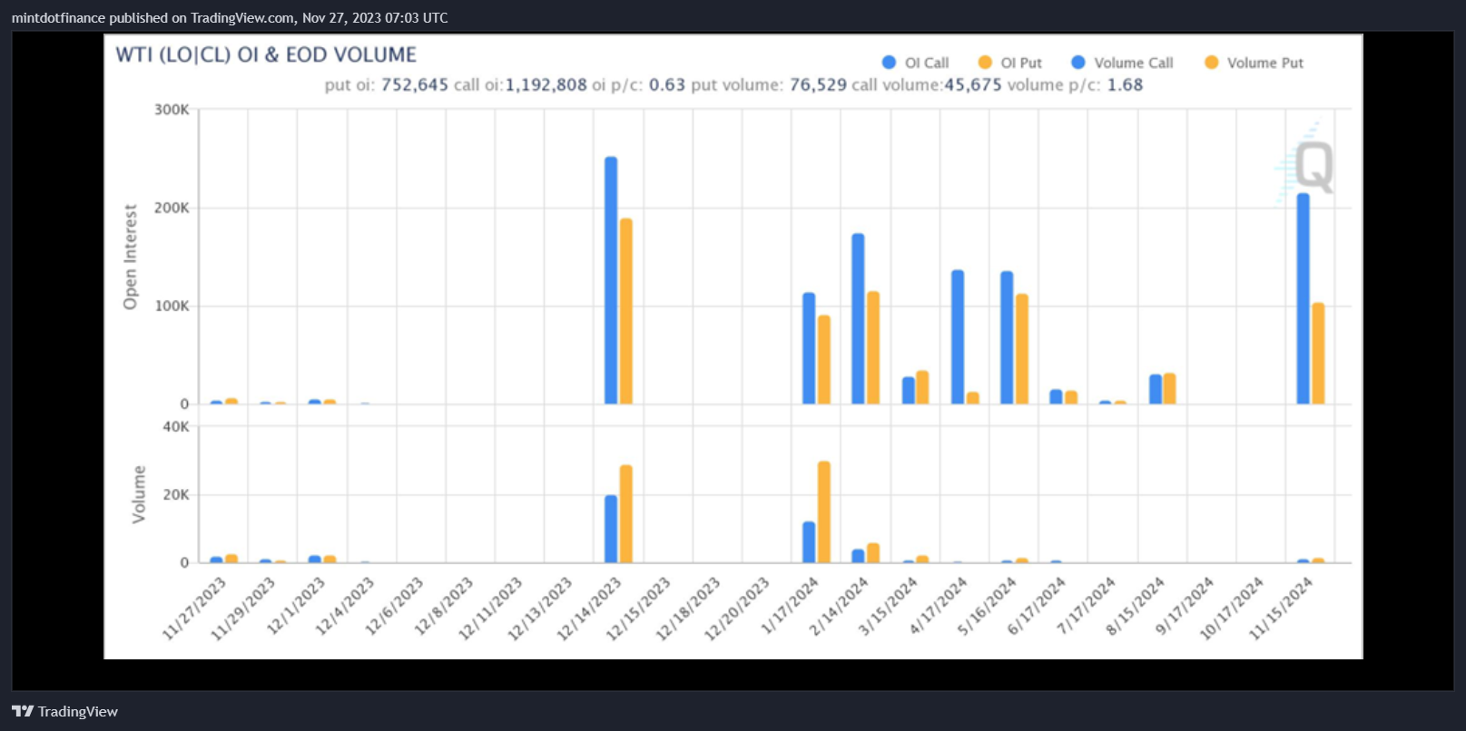Click the OI Call blue legend dot
Image resolution: width=1466 pixels, height=731 pixels.
[x=889, y=63]
